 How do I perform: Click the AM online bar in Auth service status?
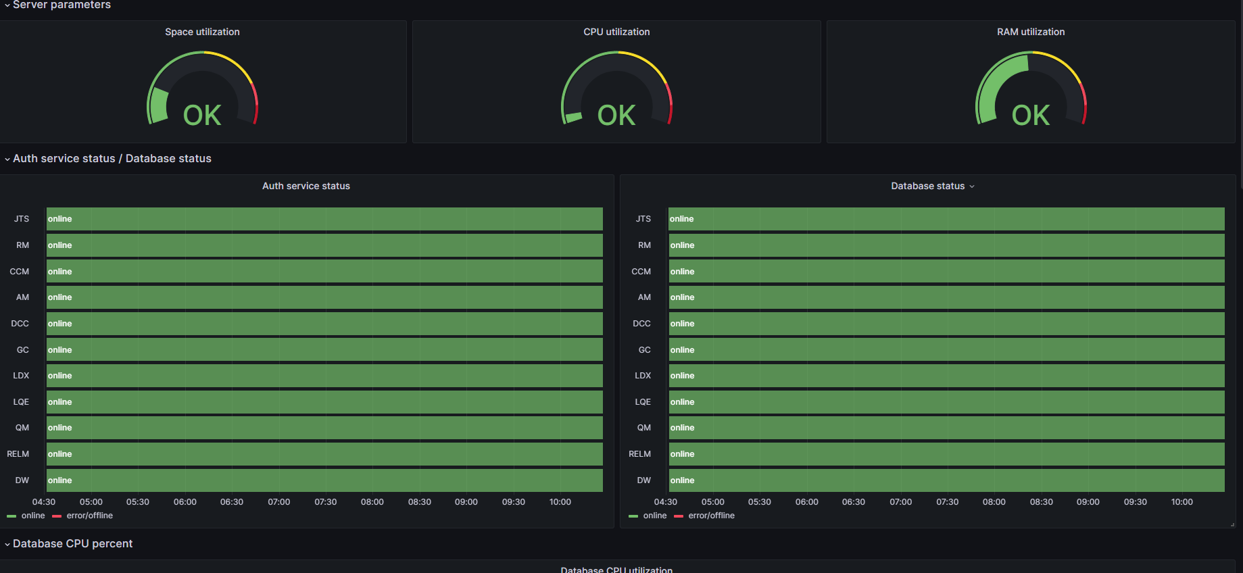point(324,297)
